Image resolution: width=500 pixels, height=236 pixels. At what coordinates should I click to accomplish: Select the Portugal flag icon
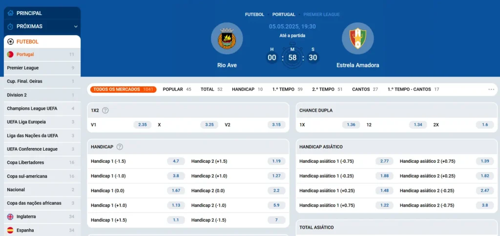tap(10, 55)
